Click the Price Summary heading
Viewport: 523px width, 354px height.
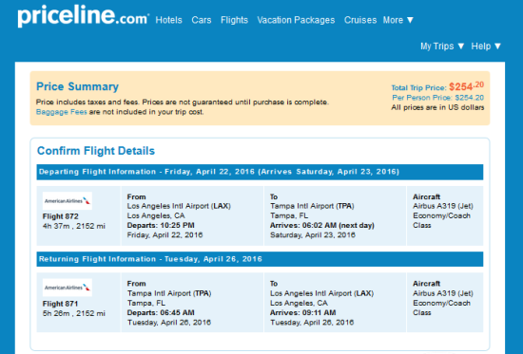pyautogui.click(x=77, y=86)
